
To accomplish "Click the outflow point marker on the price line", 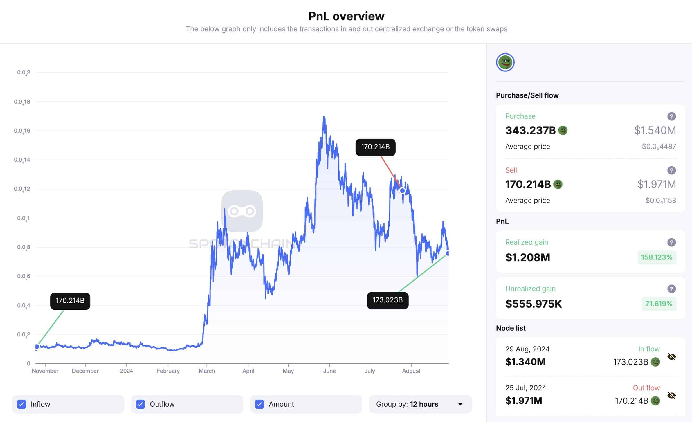I will coord(402,191).
